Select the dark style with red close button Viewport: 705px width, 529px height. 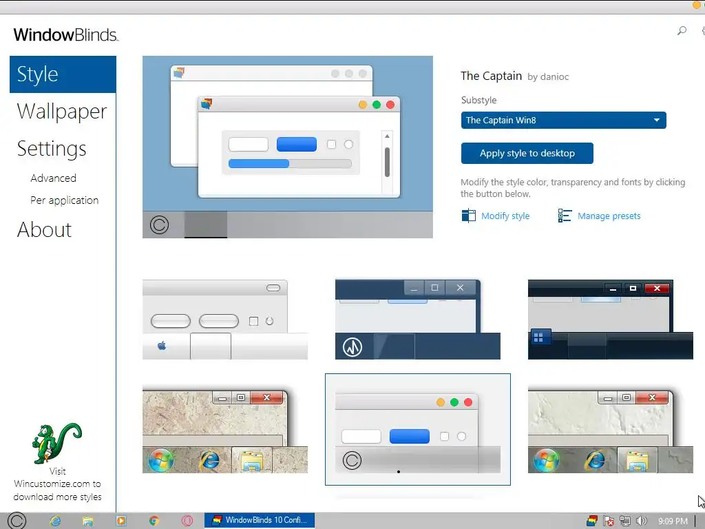pyautogui.click(x=610, y=320)
